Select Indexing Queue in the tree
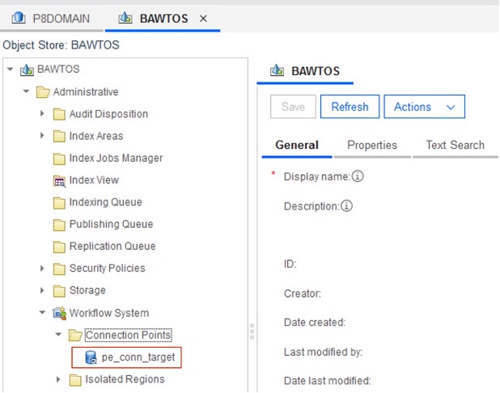The width and height of the screenshot is (500, 393). [105, 202]
